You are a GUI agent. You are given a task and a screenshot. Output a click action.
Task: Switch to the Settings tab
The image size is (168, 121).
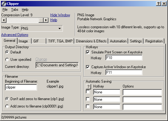pyautogui.click(x=136, y=41)
